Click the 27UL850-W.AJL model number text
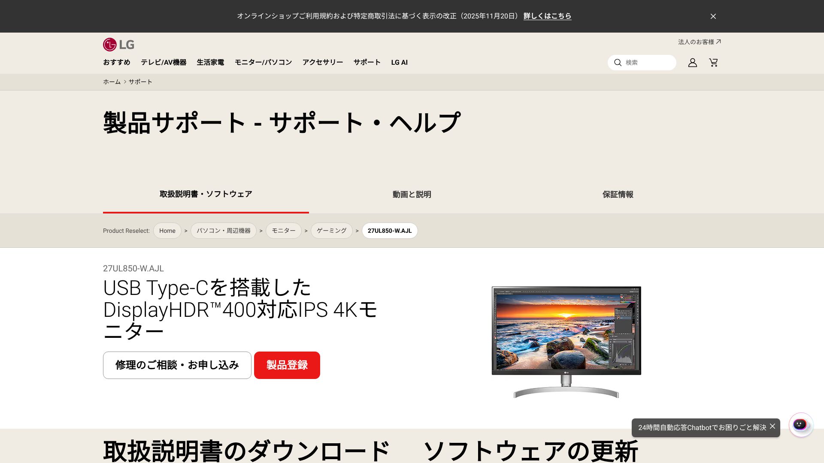This screenshot has width=824, height=463. coord(133,268)
